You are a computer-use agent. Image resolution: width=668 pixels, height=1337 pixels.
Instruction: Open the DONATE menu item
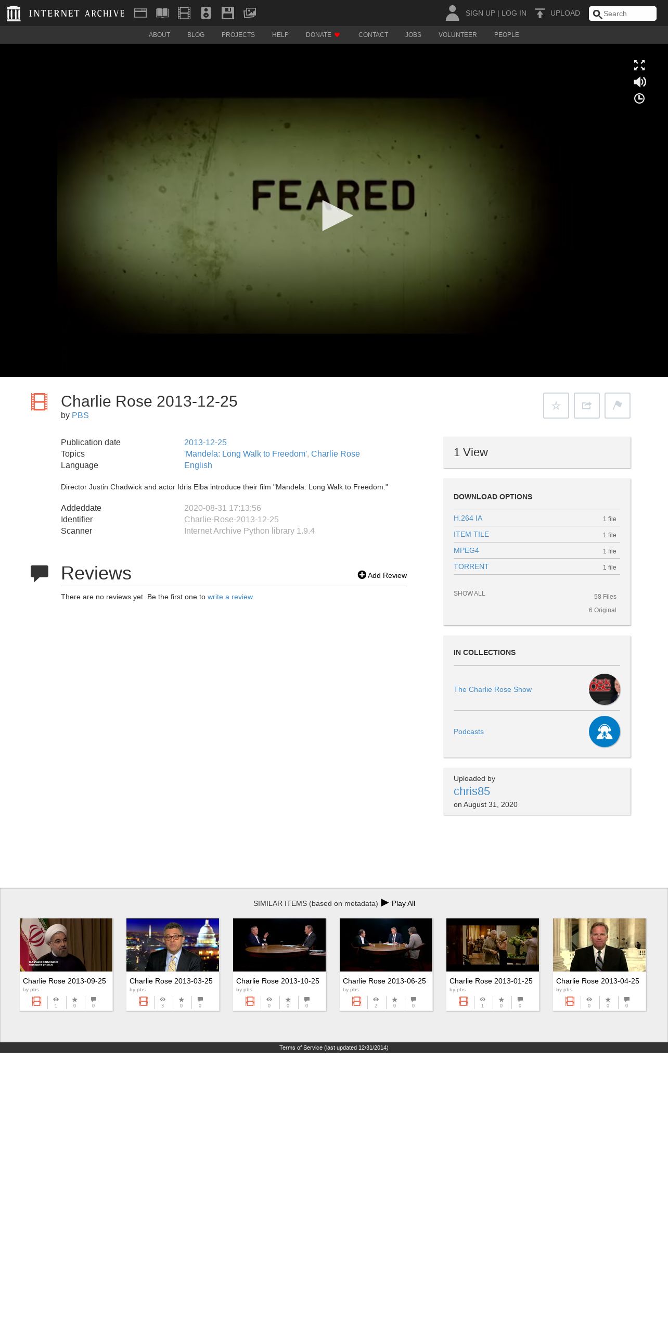click(x=323, y=35)
